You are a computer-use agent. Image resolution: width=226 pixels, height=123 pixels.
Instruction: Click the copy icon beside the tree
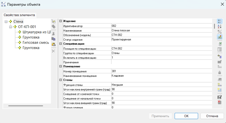[x=54, y=39]
